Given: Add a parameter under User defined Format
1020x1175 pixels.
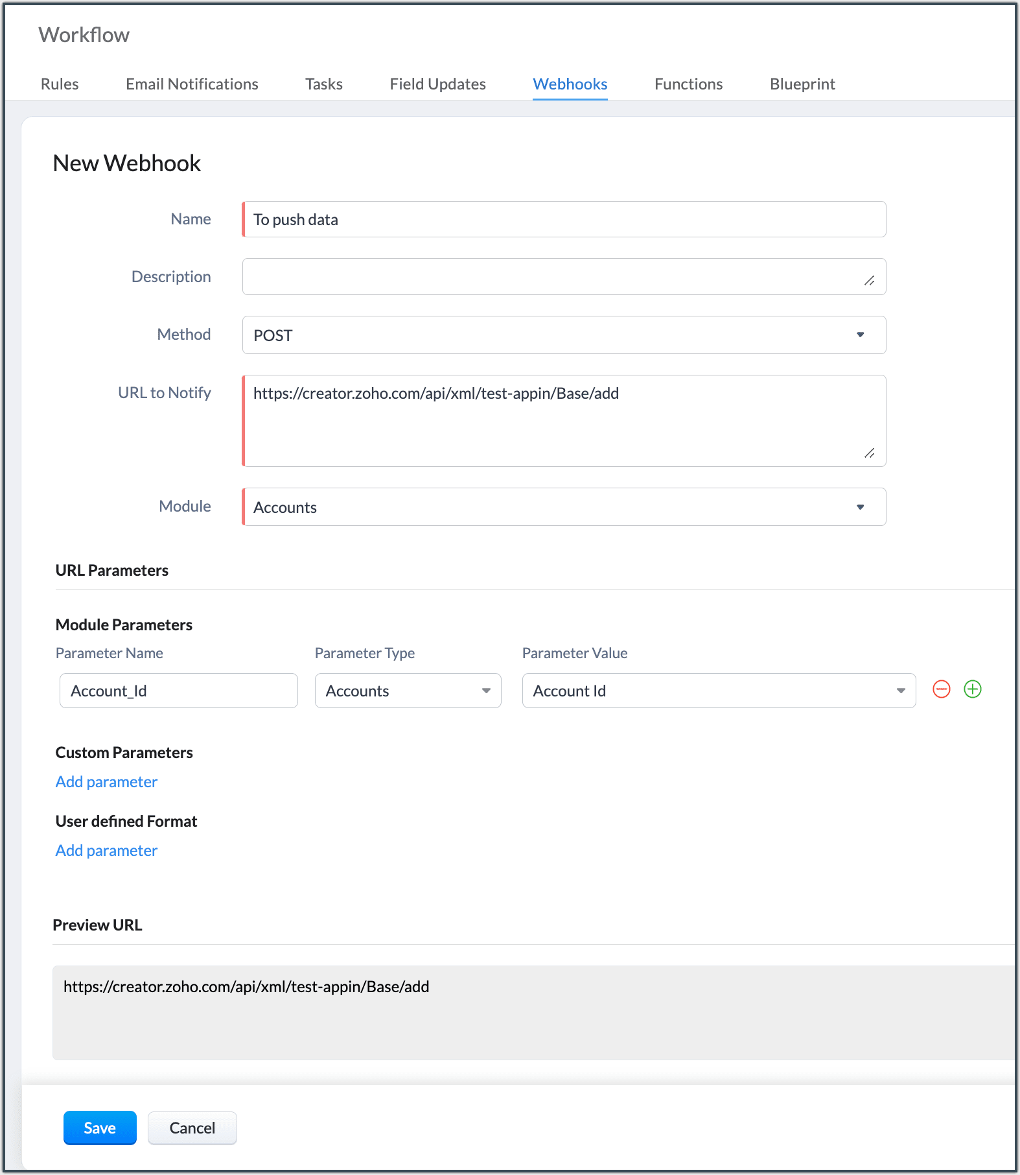Looking at the screenshot, I should [x=106, y=851].
